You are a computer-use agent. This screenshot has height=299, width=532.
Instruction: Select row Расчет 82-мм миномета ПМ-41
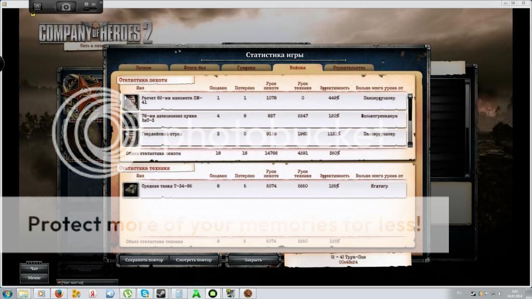tap(264, 102)
